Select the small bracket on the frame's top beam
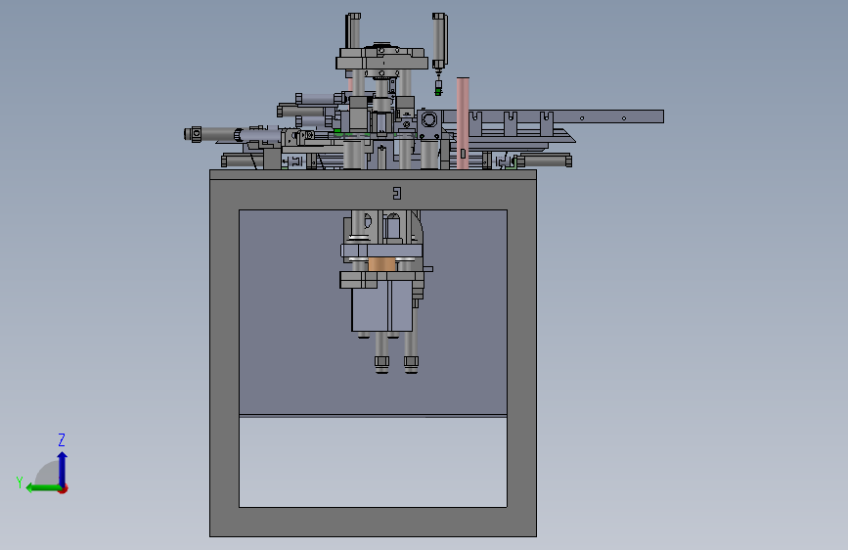Viewport: 848px width, 550px height. click(x=397, y=193)
